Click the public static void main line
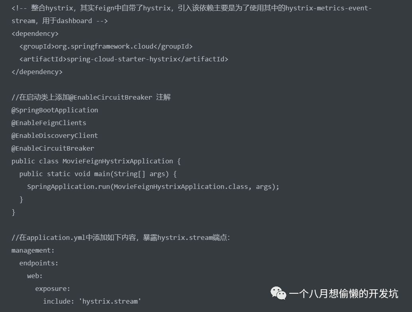The width and height of the screenshot is (412, 312). pyautogui.click(x=98, y=174)
